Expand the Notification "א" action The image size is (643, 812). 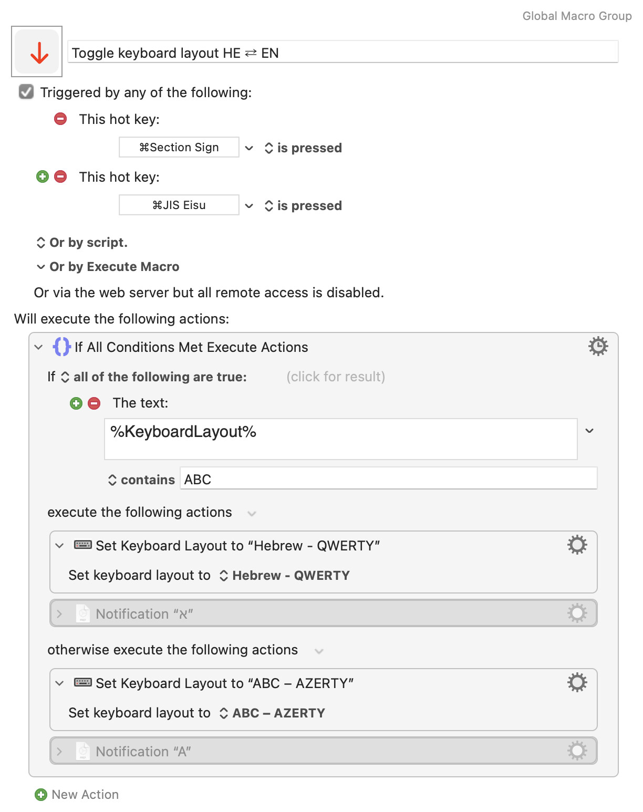point(59,613)
